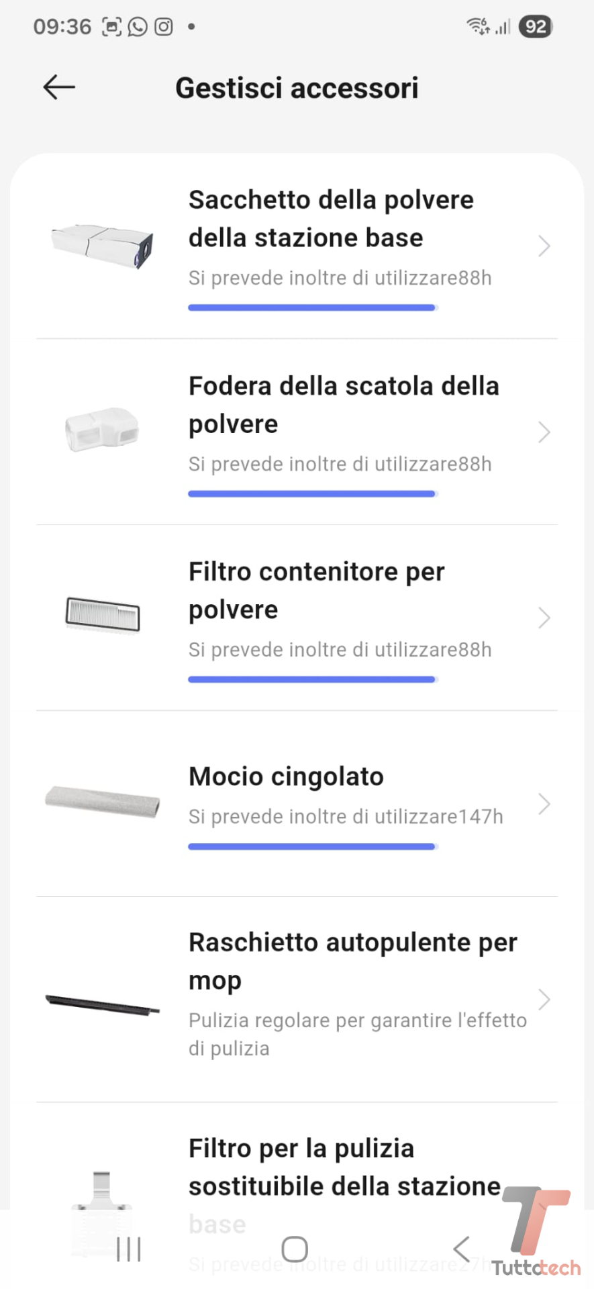This screenshot has width=594, height=1289.
Task: Open Instagram notification in status bar
Action: 164,27
